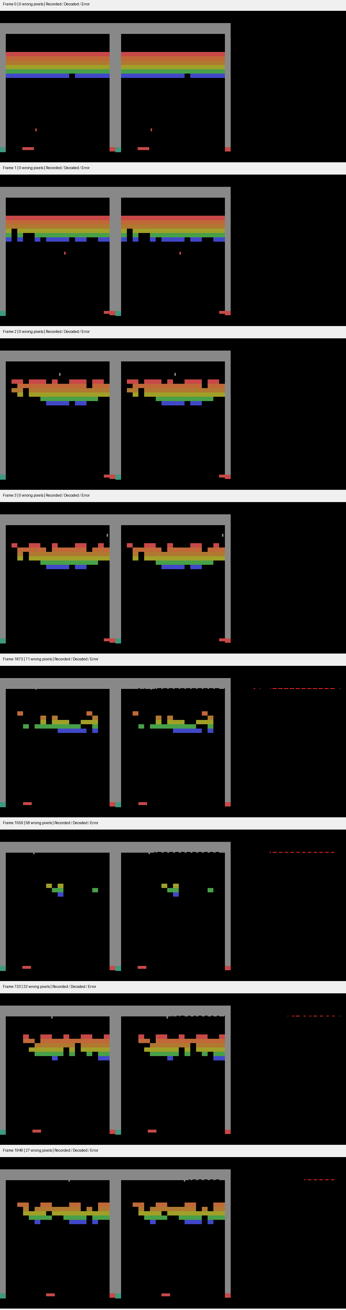Click the 'Frame 3 | 0 wrong pixels' caption

[46, 495]
